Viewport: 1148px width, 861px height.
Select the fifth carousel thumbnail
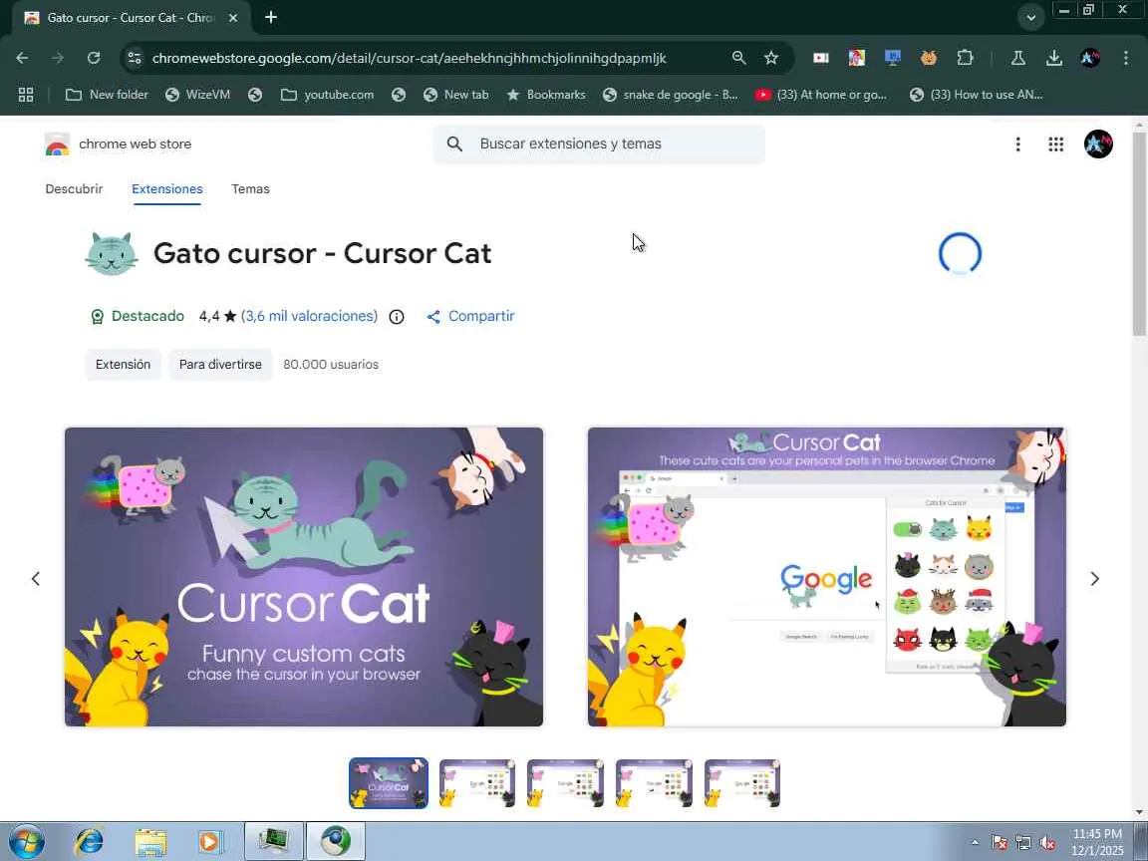[742, 783]
